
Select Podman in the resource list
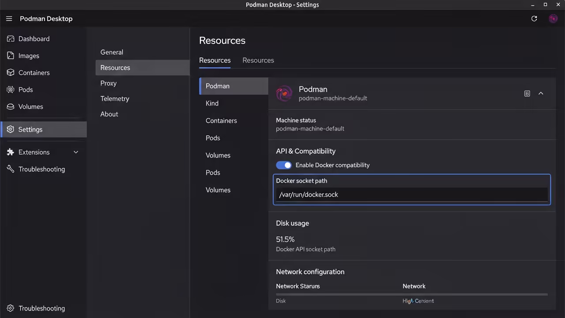[x=234, y=86]
